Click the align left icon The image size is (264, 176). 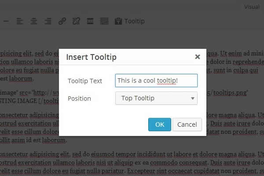[20, 21]
